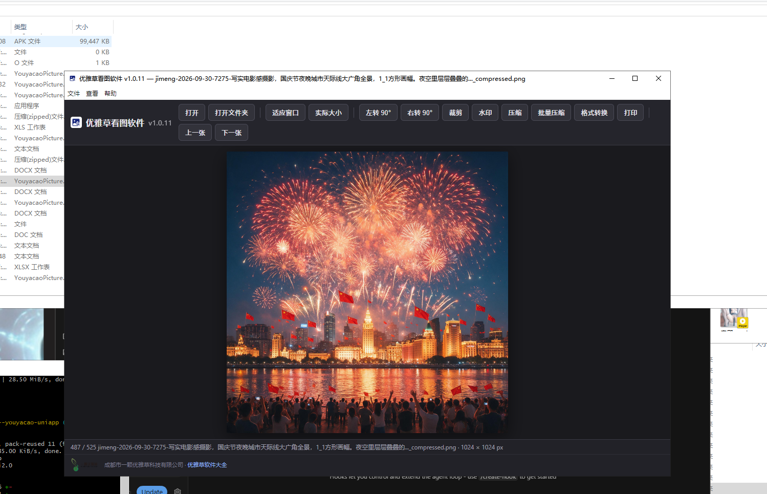Go to previous image with 上一张
The width and height of the screenshot is (767, 494).
(195, 133)
